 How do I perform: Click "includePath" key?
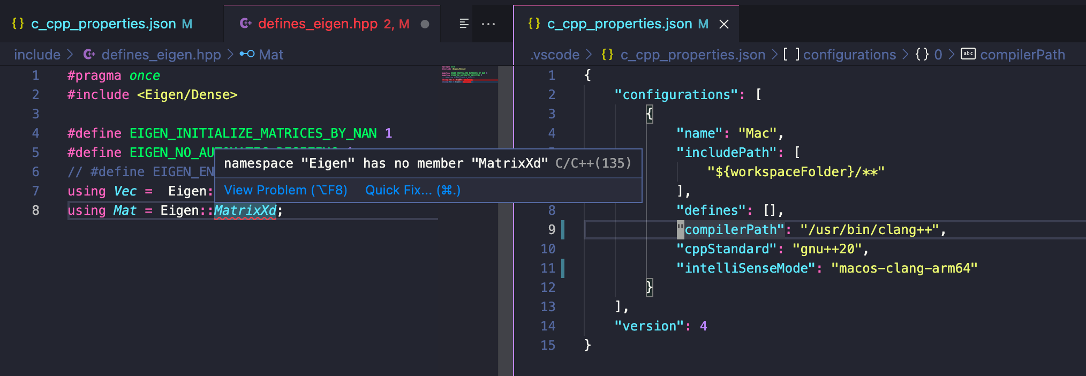pos(727,153)
